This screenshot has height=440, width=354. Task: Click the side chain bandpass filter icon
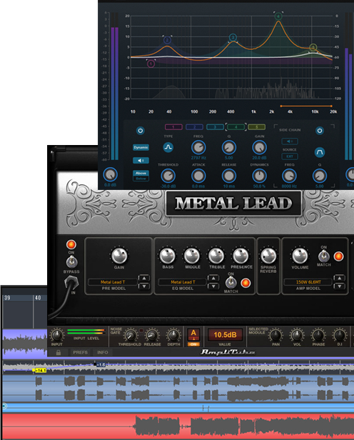(320, 152)
